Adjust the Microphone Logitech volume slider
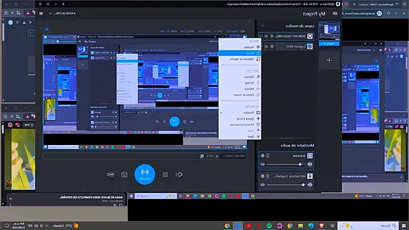Viewport: 409px width, 230px height. coord(286,185)
